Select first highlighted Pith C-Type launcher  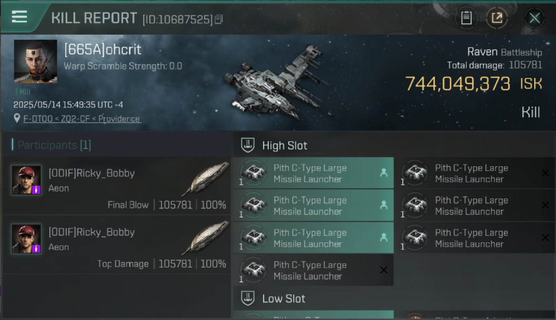point(313,173)
